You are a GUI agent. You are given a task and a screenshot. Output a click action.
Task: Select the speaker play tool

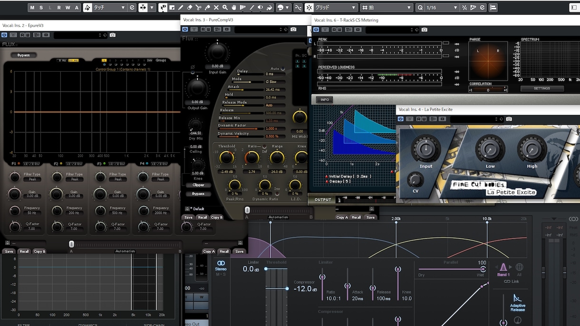pos(261,8)
